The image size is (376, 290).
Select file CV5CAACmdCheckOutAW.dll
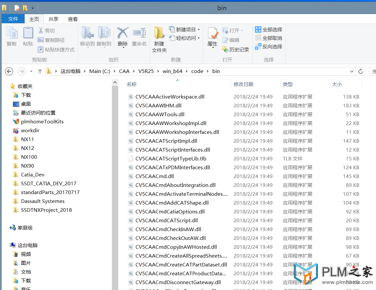coord(171,238)
